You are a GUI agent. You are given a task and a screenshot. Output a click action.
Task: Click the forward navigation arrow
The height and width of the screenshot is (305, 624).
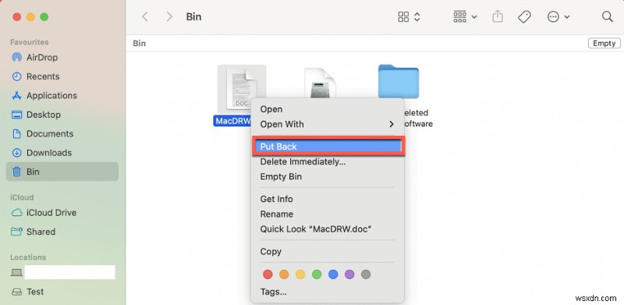tap(169, 16)
